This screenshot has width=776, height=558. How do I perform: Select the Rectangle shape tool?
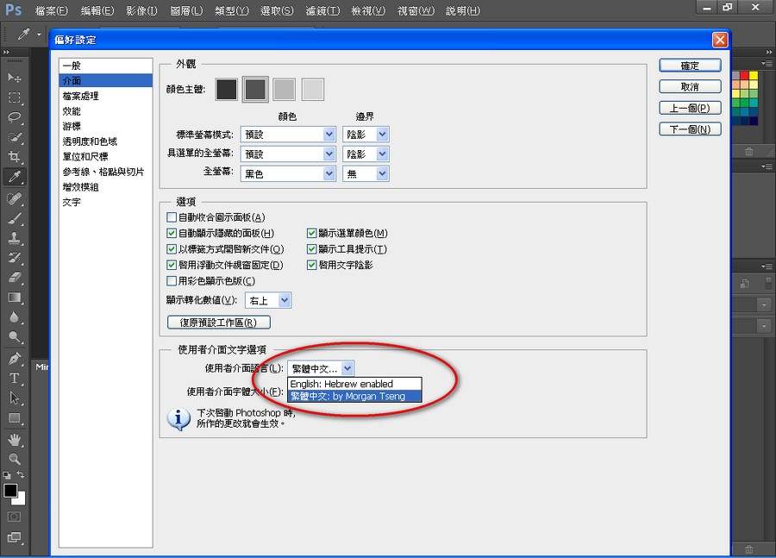coord(15,418)
